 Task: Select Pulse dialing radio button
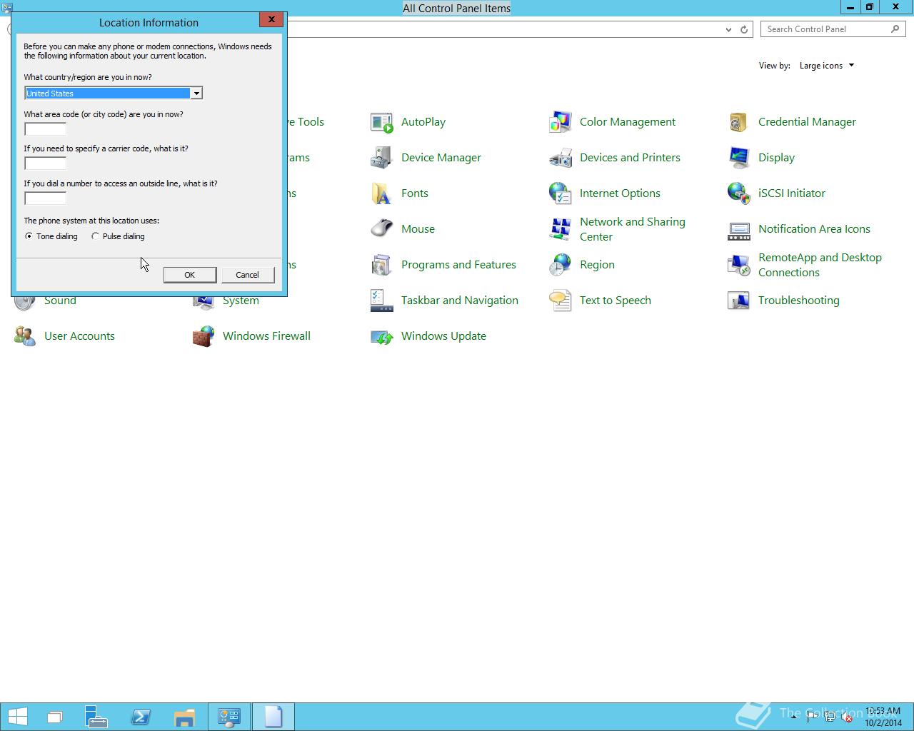click(x=95, y=236)
